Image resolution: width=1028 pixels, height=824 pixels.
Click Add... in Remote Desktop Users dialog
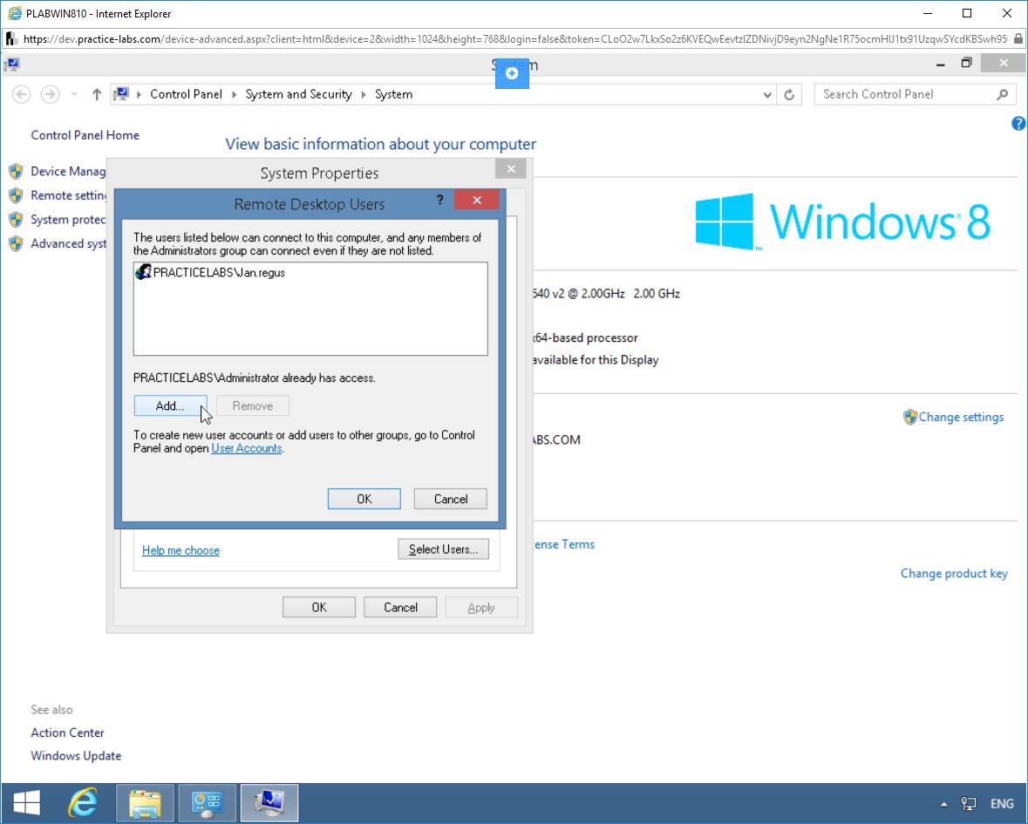(x=170, y=405)
